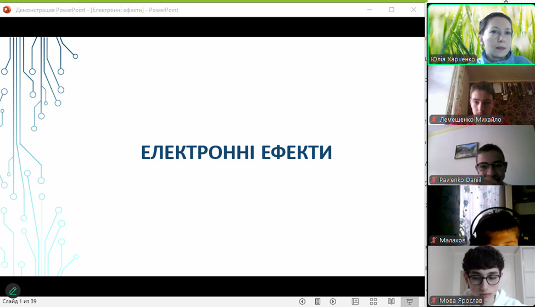The image size is (535, 307).
Task: Advance to the next slide arrow
Action: (x=333, y=302)
